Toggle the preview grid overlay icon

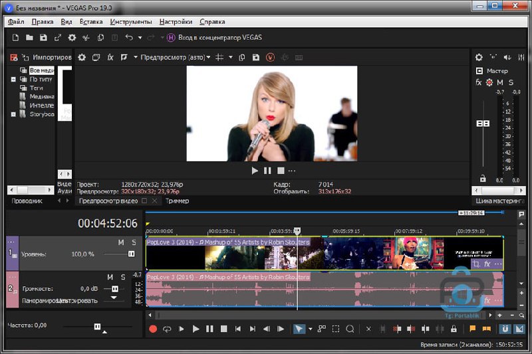click(x=219, y=57)
